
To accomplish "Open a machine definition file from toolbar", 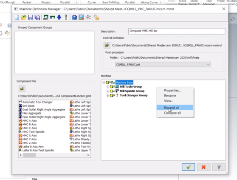I will (x=24, y=17).
